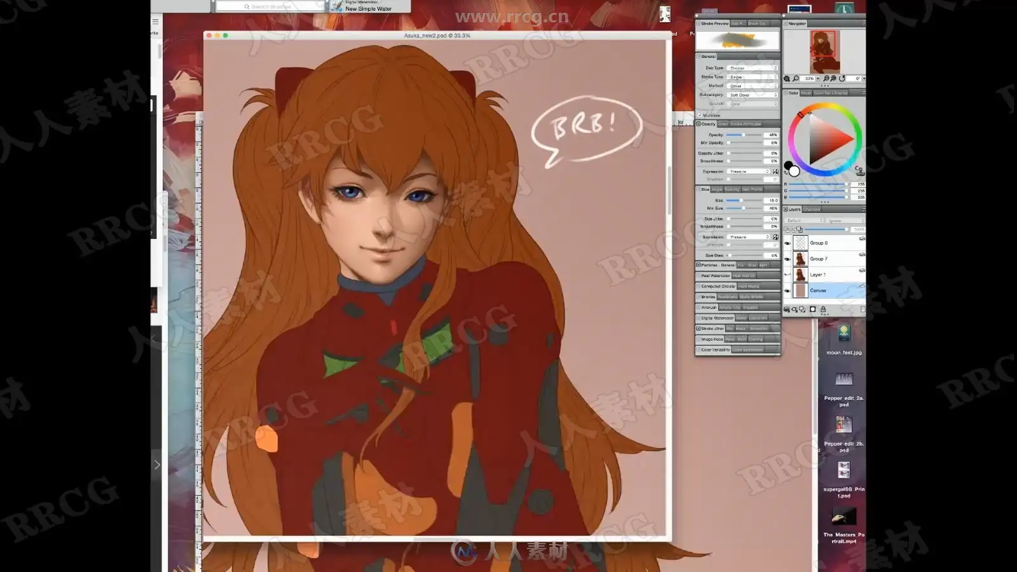Hide the Group 8 layer
The height and width of the screenshot is (572, 1017).
point(788,243)
